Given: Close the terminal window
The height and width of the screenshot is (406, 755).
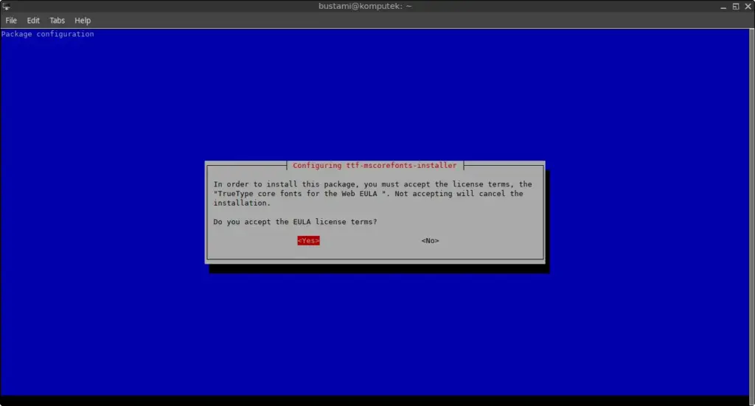Looking at the screenshot, I should pyautogui.click(x=748, y=7).
